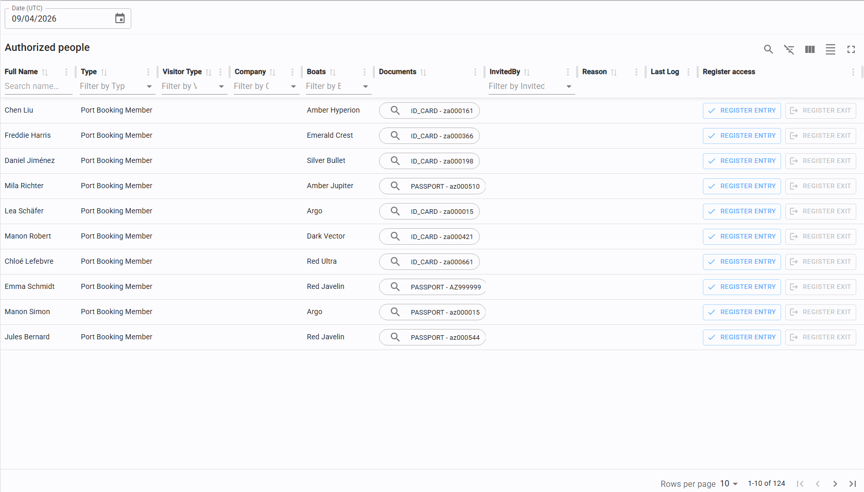Screen dimensions: 864x492
Task: Register entry for Emma Schmidt
Action: coord(741,287)
